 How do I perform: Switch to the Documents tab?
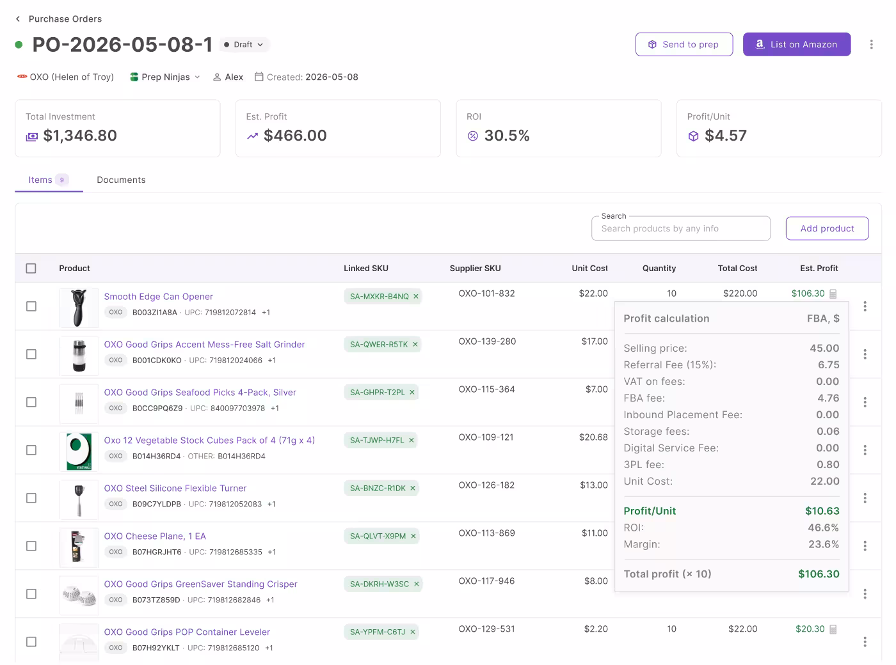click(x=121, y=180)
